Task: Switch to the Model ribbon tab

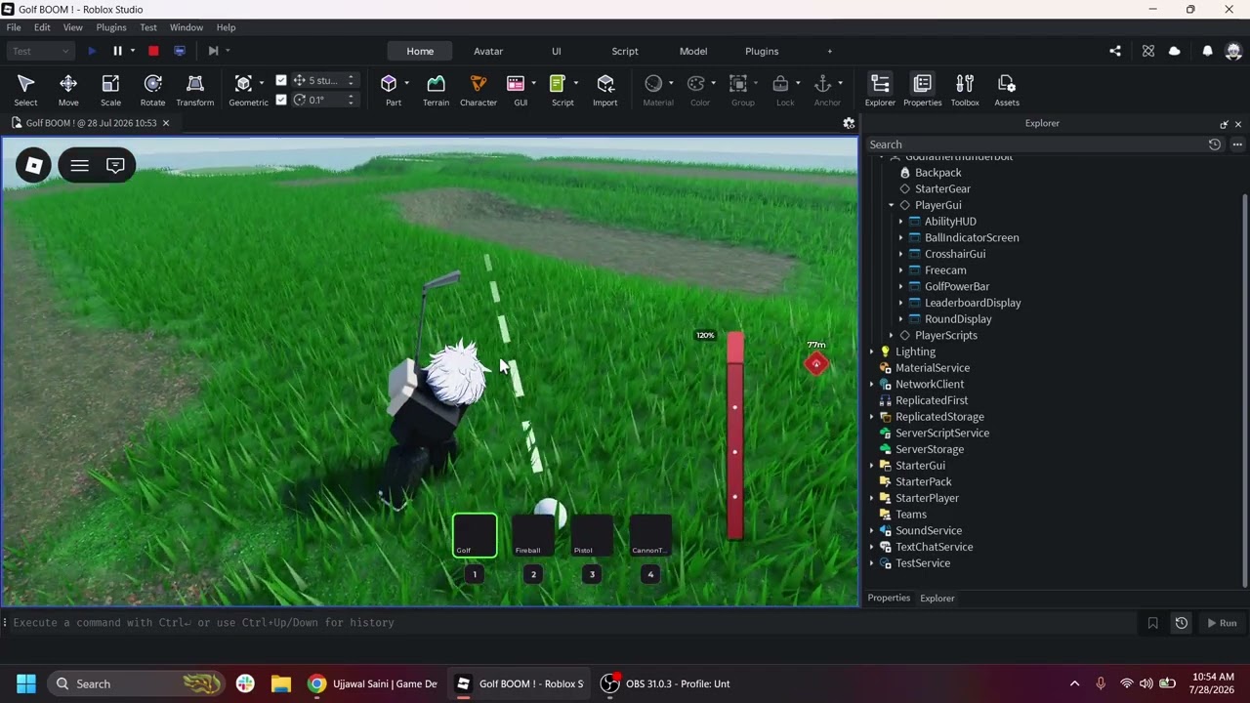Action: pyautogui.click(x=693, y=51)
